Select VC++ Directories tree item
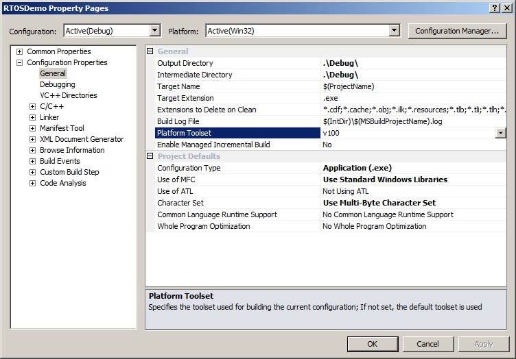 pos(68,95)
